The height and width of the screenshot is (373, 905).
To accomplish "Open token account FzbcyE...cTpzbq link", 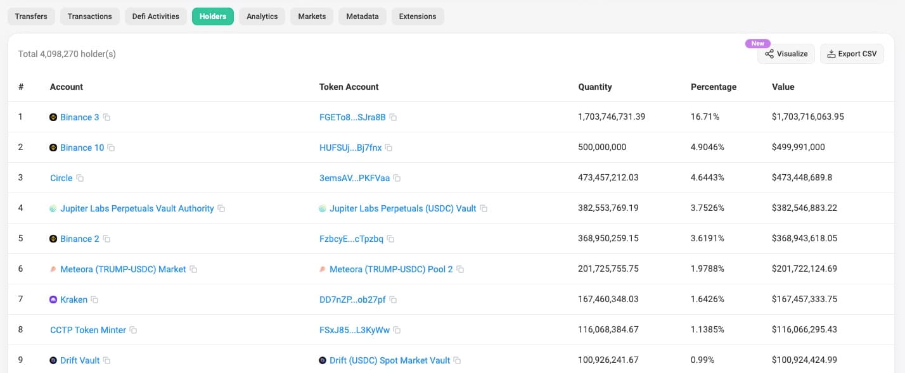I will [x=351, y=239].
